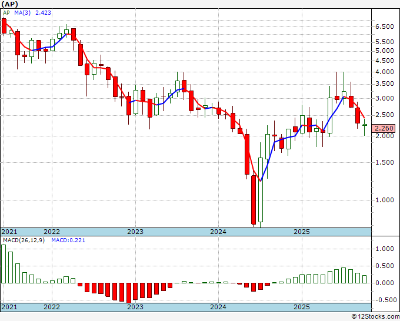Click the MACD:0.221 value readout
The image size is (400, 321).
click(x=68, y=240)
